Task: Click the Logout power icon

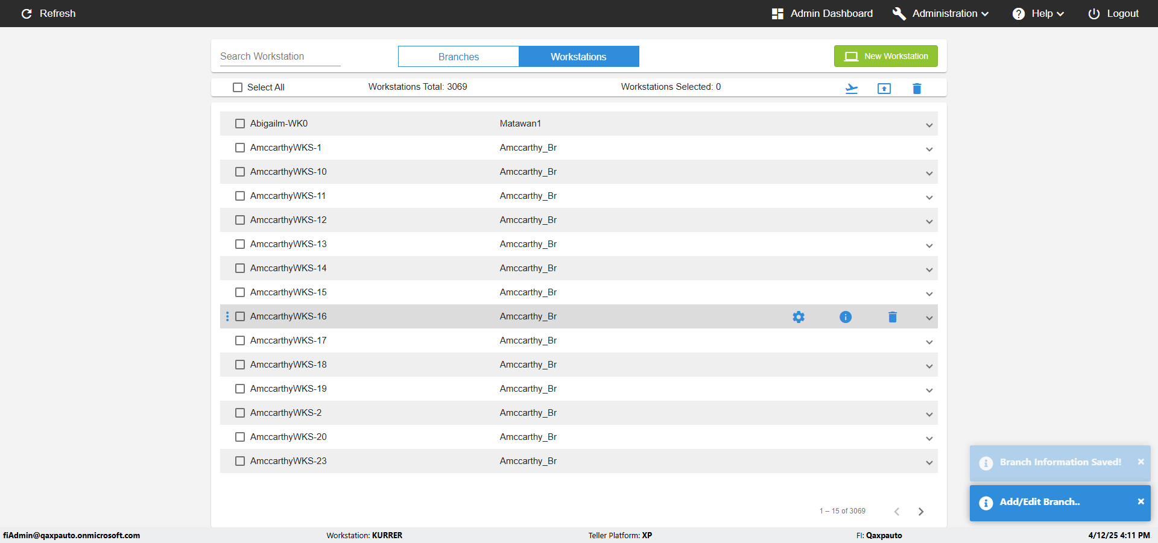Action: tap(1093, 13)
